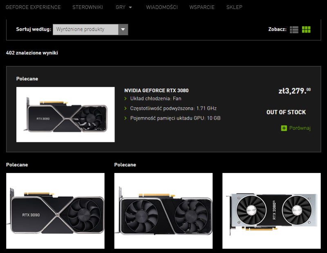Go to STEROWNIKI menu item
Viewport: 327px width, 253px height.
[87, 7]
